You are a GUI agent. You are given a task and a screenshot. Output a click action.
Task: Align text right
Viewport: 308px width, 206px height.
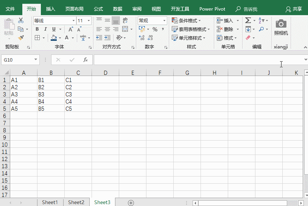click(116, 29)
